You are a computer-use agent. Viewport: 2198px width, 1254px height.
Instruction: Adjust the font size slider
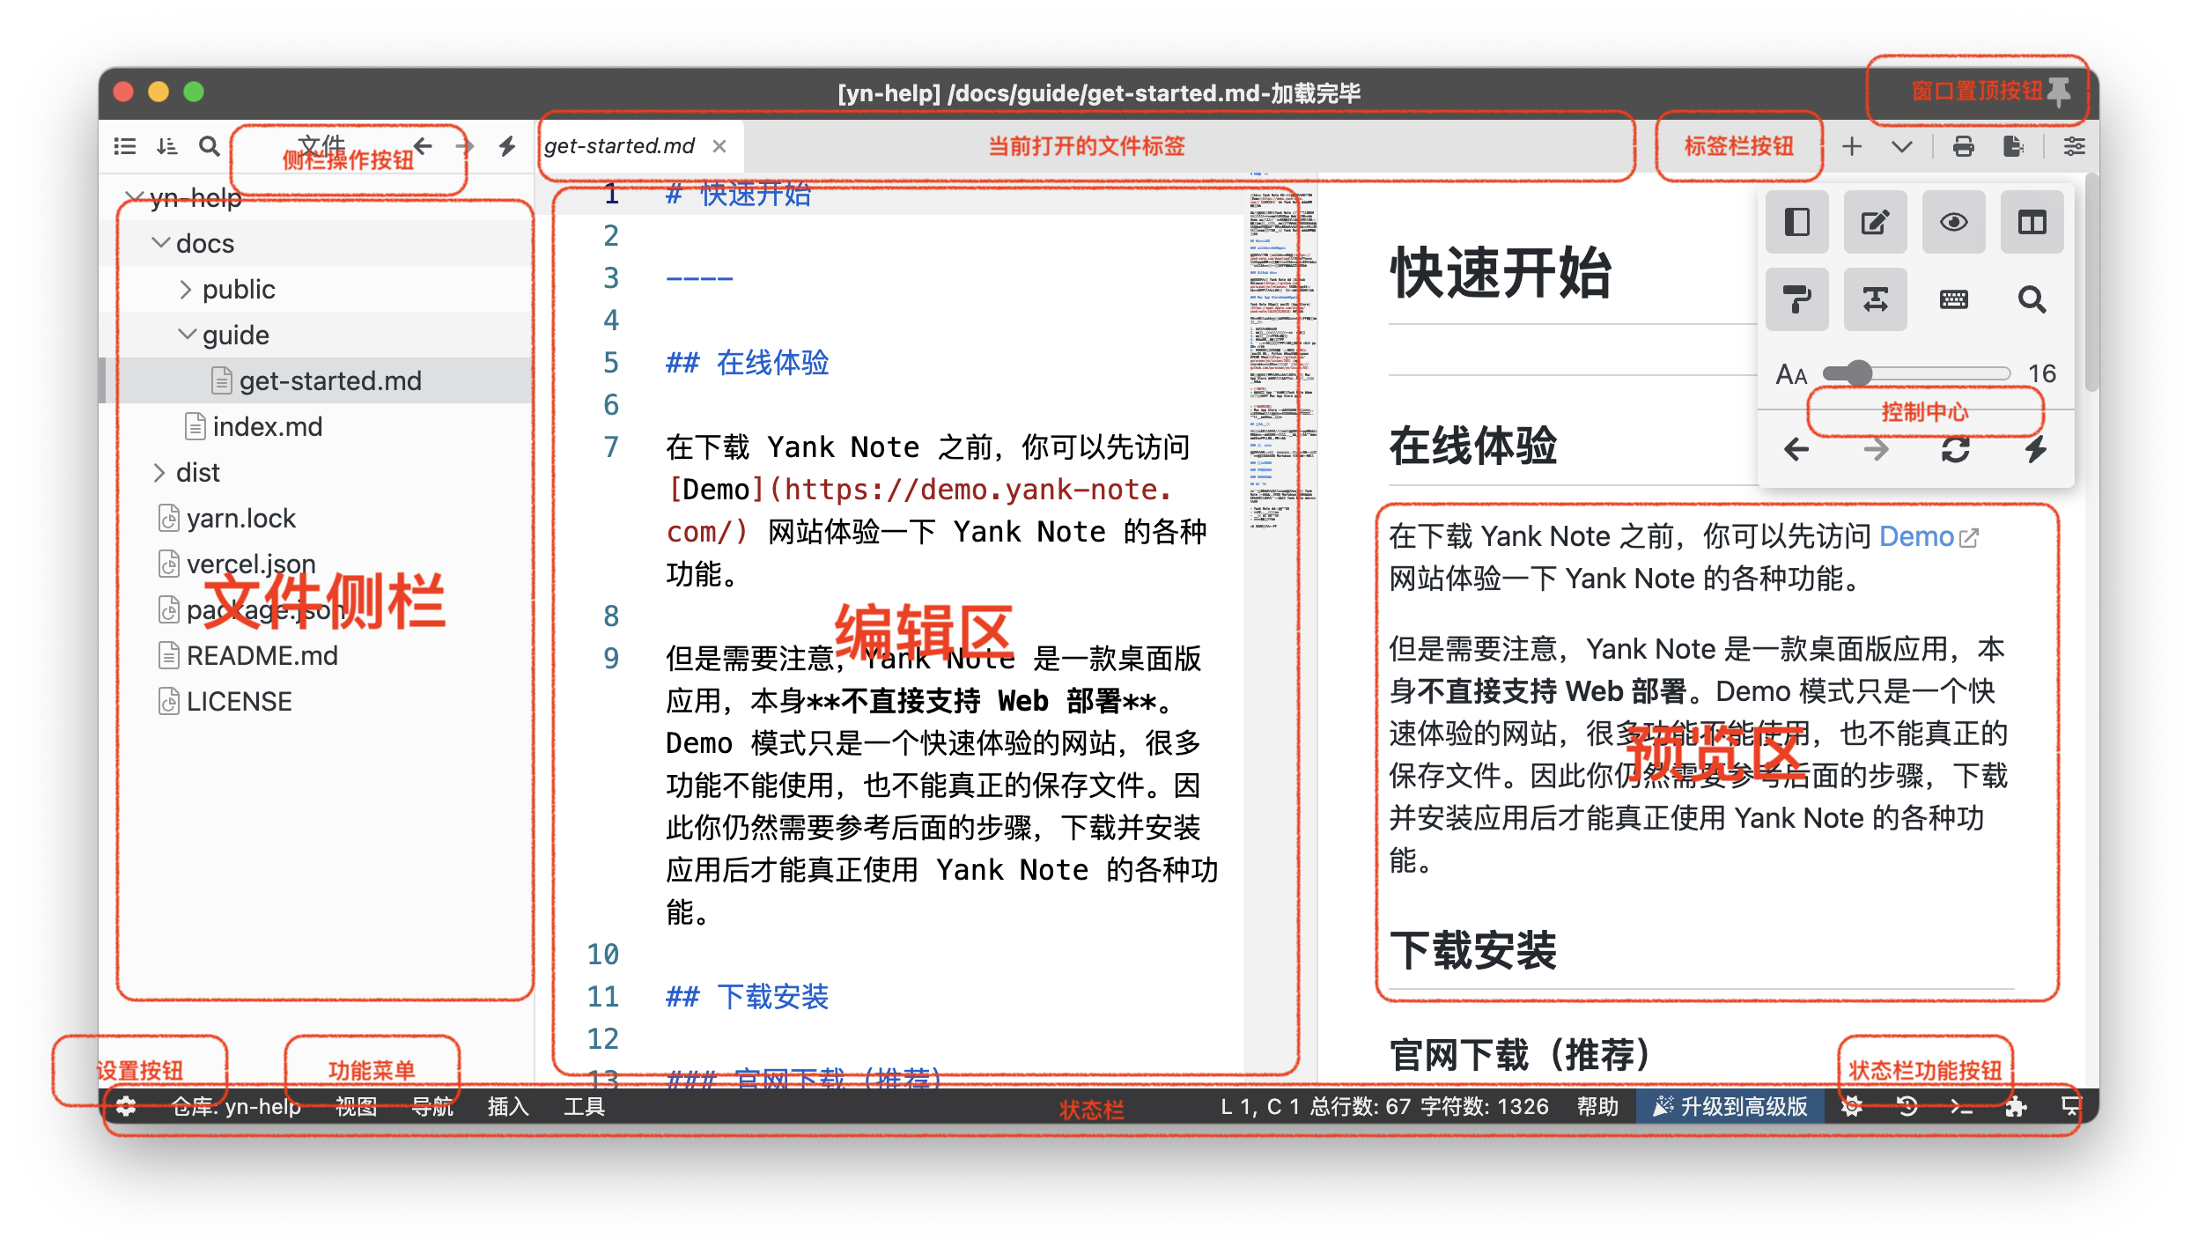1916,373
